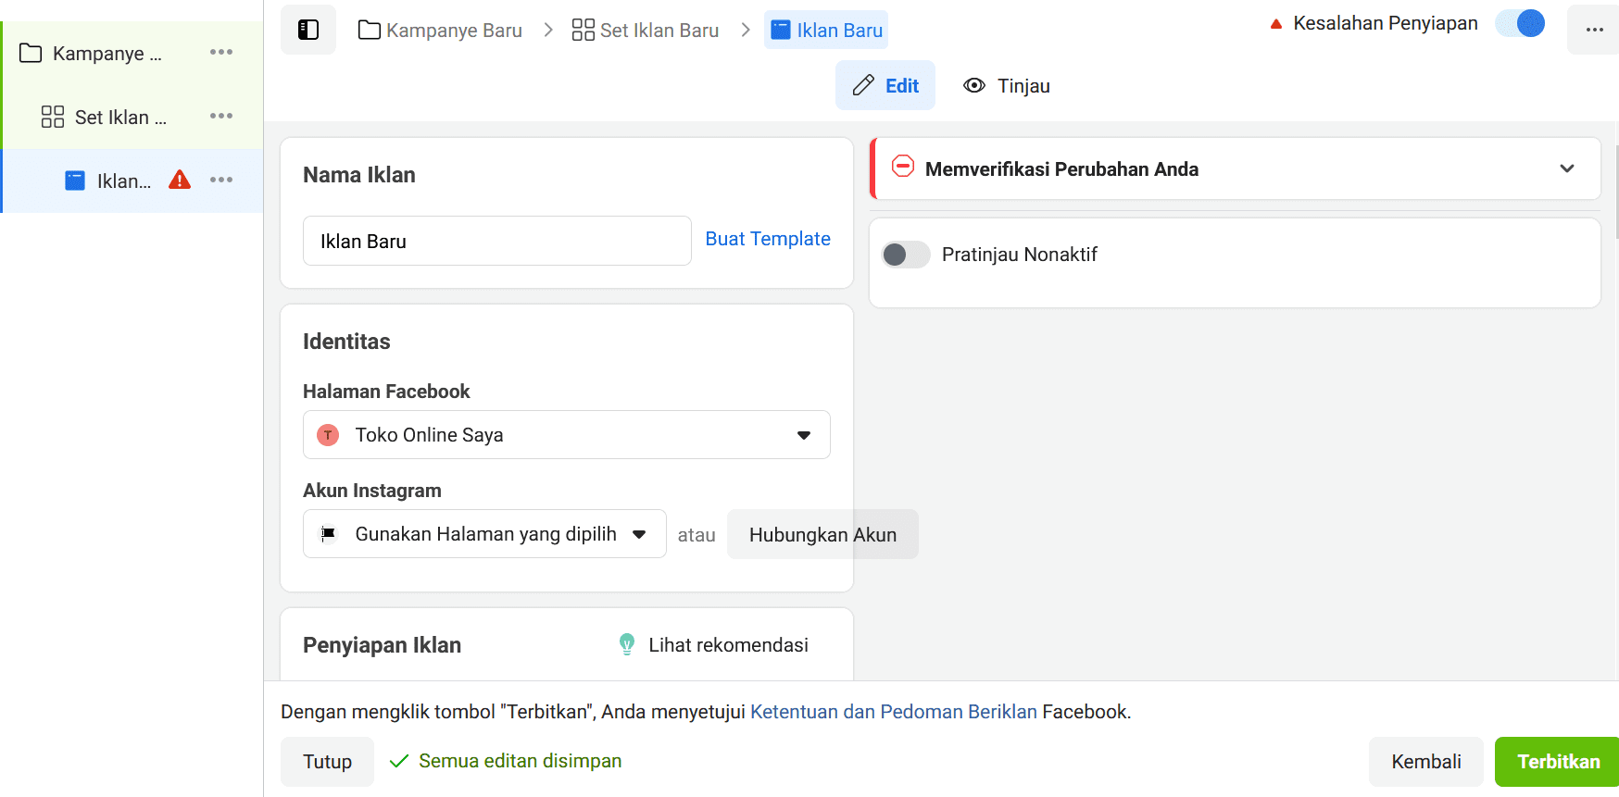Click the red warning icon on Iklan row
Image resolution: width=1619 pixels, height=797 pixels.
click(x=180, y=180)
